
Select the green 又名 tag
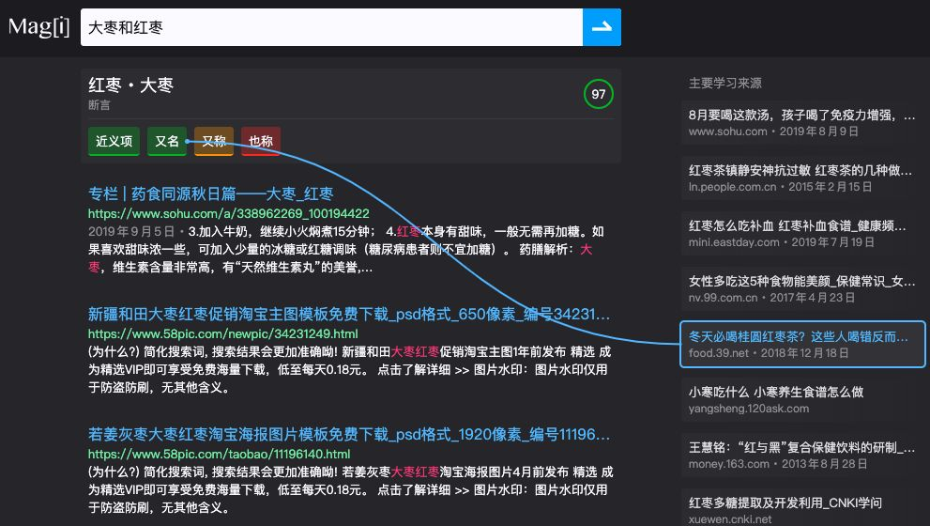pos(167,141)
